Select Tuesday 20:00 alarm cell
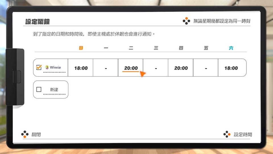 [x=131, y=68]
